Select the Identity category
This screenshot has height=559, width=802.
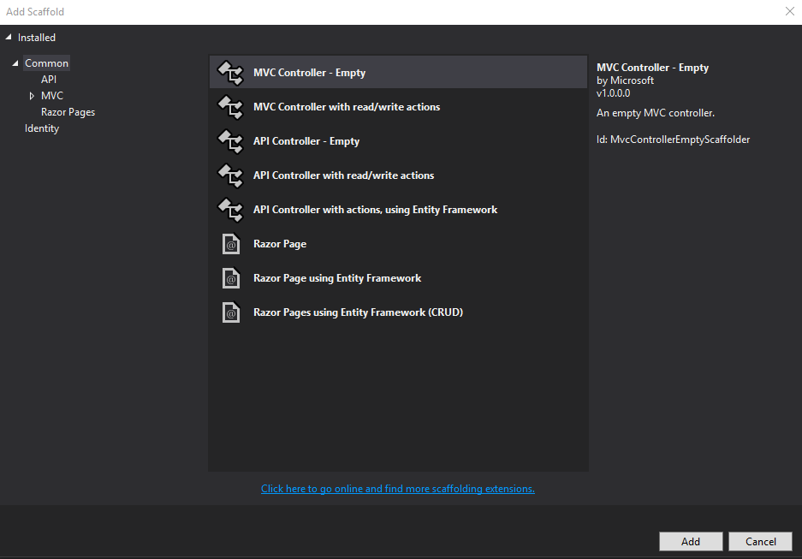(x=41, y=128)
